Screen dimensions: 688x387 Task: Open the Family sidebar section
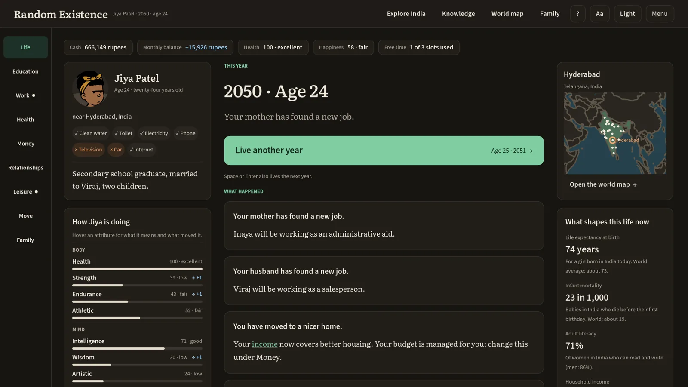26,240
